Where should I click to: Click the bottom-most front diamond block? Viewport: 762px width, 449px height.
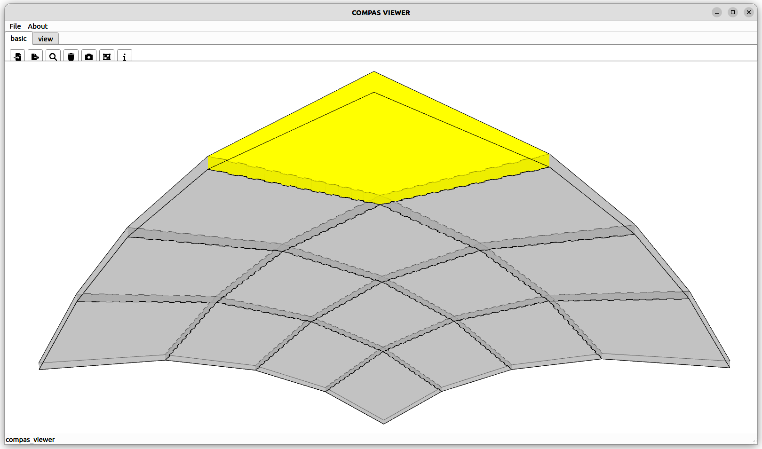click(x=384, y=386)
